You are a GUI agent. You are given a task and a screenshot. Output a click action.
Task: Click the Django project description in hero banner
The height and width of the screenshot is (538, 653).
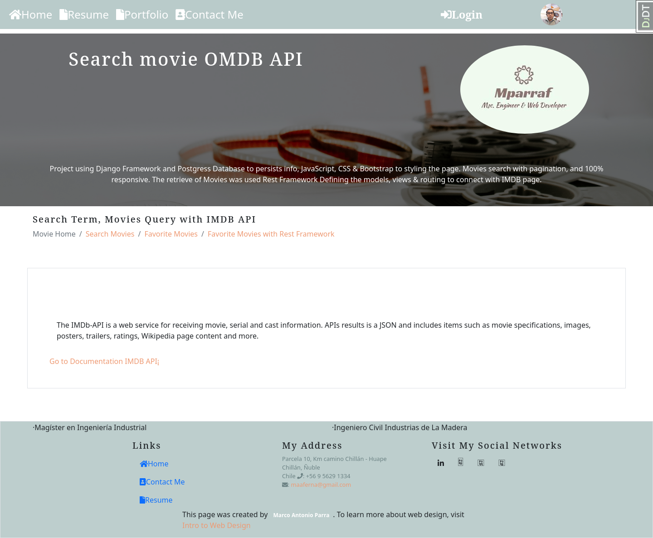(x=326, y=174)
